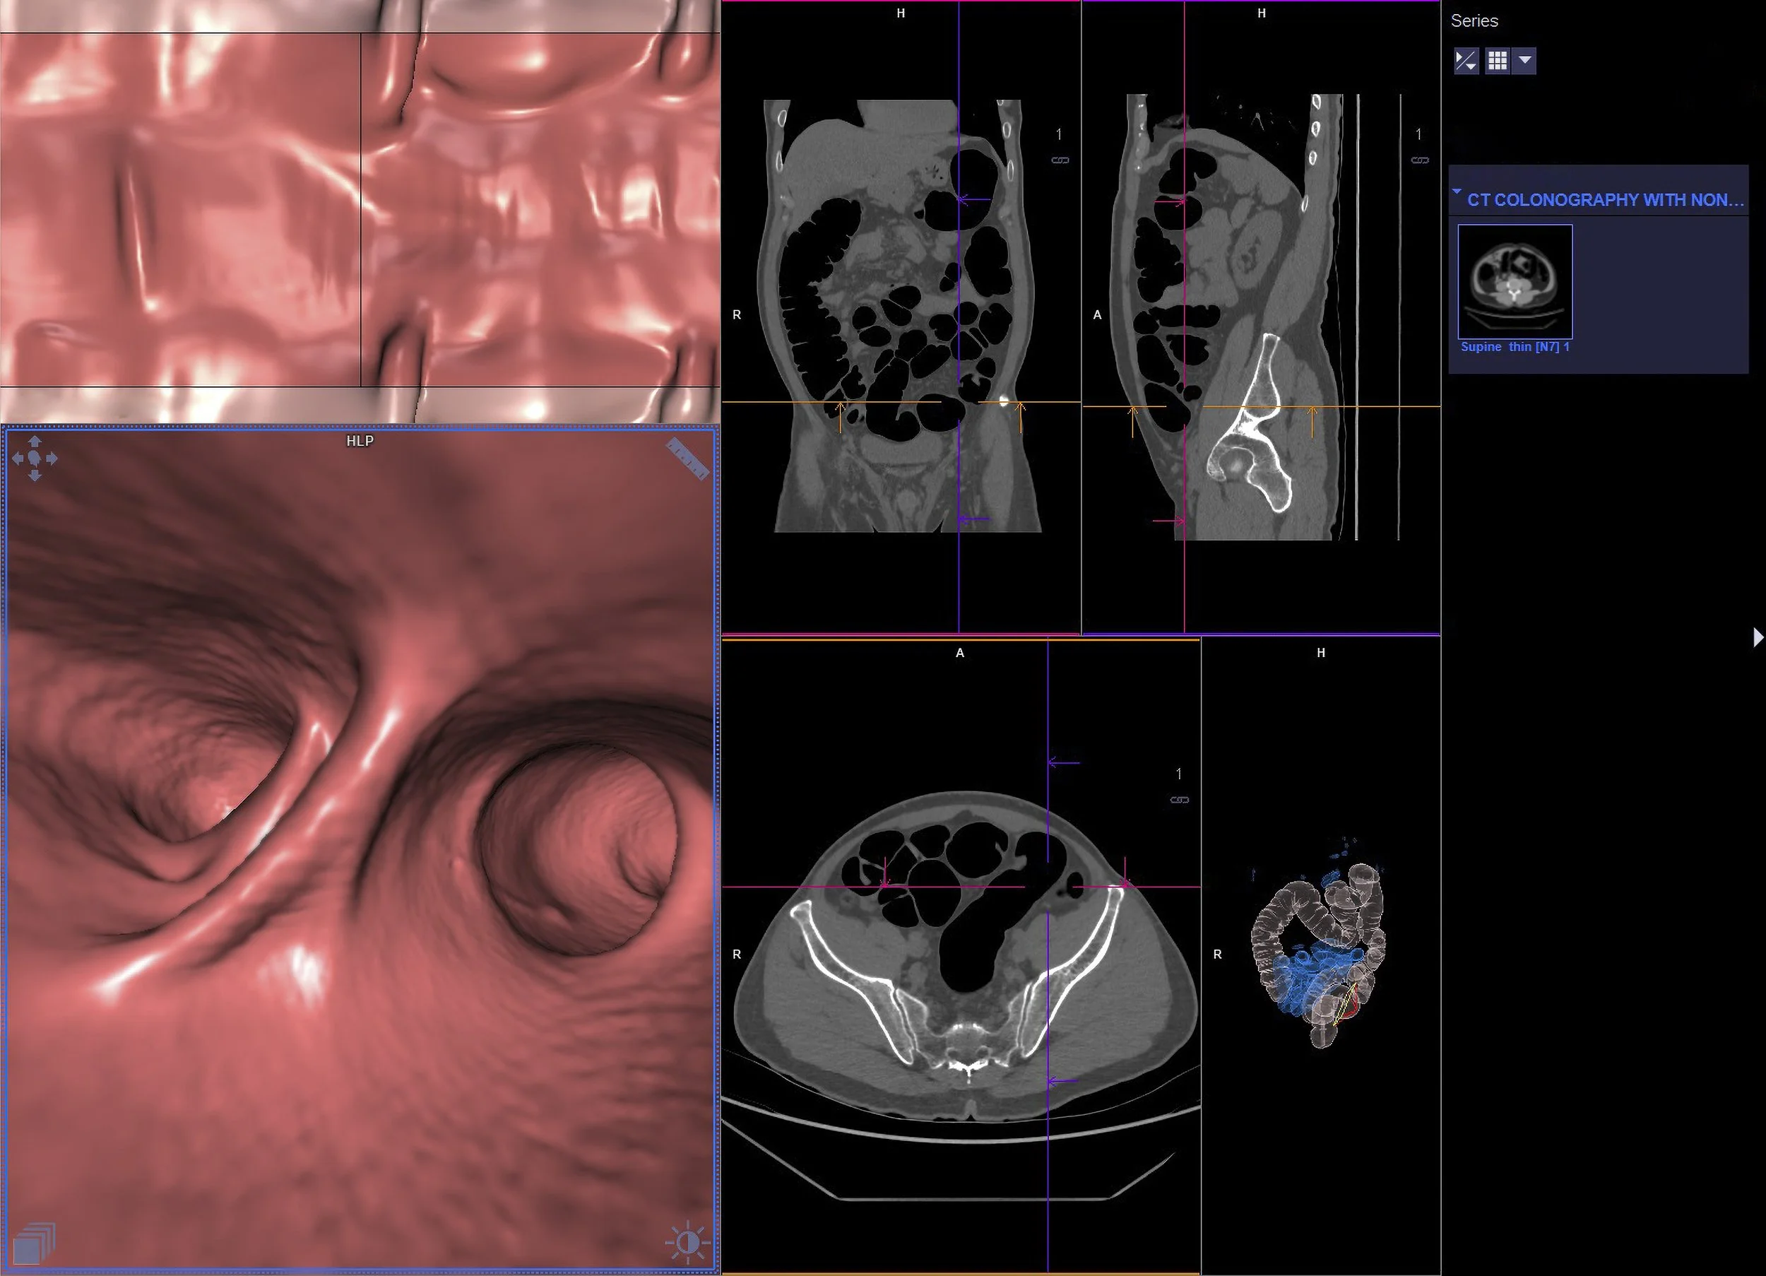Open the dropdown arrow beside grid layout
This screenshot has width=1766, height=1276.
(1524, 61)
